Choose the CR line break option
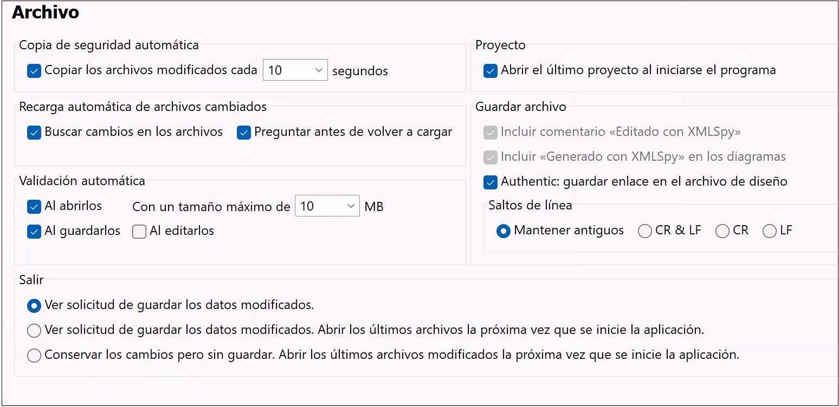Screen dimensions: 839x407 point(722,231)
